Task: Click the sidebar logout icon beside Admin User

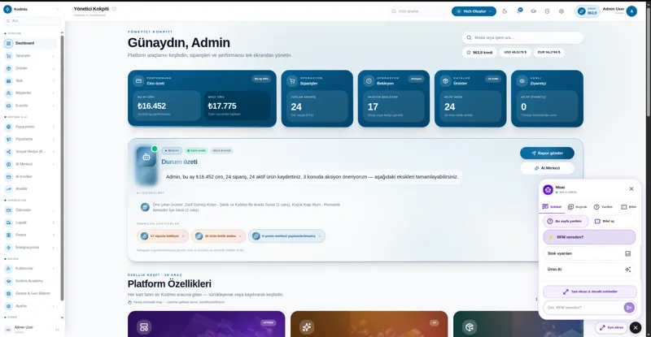Action: point(57,330)
